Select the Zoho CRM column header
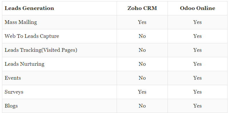The height and width of the screenshot is (113, 229). point(142,8)
